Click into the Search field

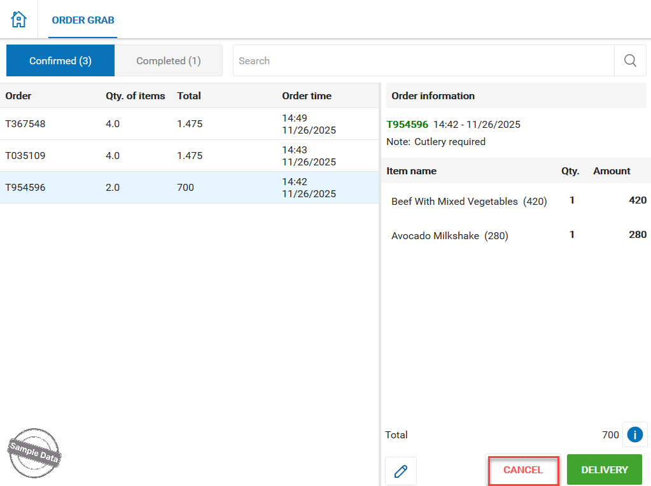[x=423, y=61]
